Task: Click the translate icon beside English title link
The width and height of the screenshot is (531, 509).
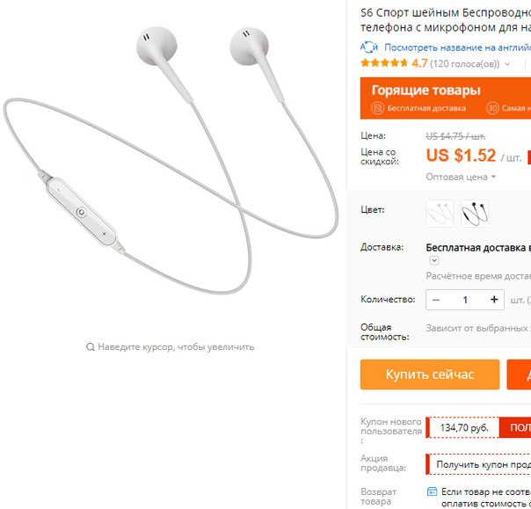Action: click(x=368, y=47)
